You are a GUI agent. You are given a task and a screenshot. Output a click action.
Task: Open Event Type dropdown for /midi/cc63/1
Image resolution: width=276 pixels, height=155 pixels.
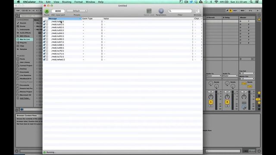pos(102,31)
